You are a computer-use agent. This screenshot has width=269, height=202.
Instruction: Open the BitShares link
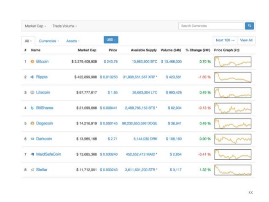pos(45,108)
